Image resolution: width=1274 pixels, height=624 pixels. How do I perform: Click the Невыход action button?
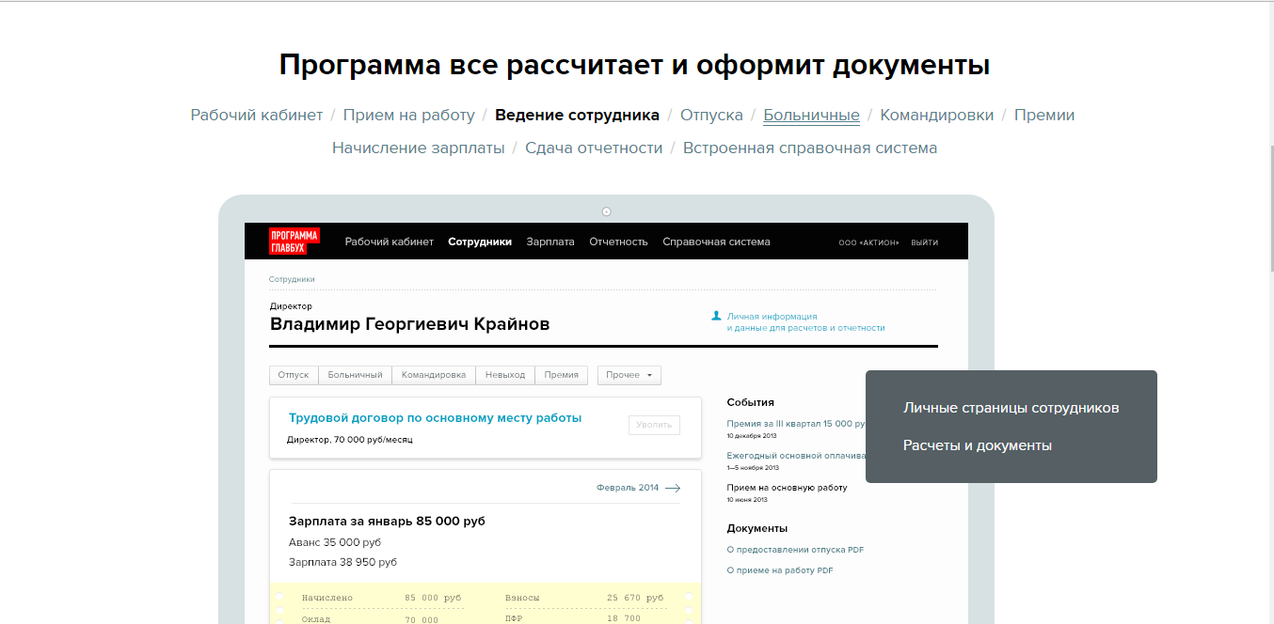[505, 374]
